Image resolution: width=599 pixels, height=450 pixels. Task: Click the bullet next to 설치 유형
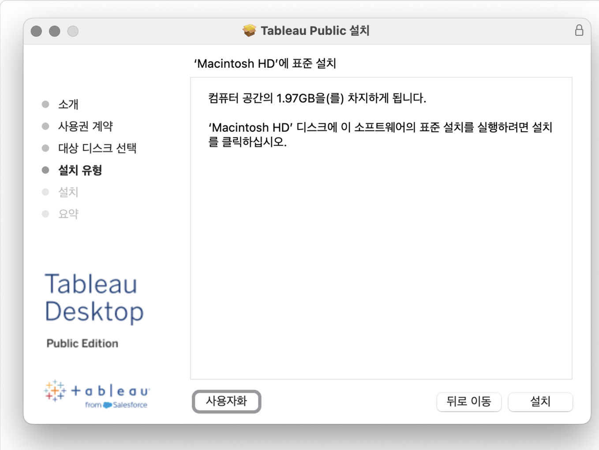45,170
